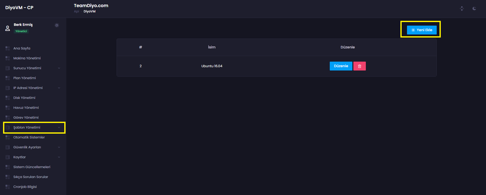The width and height of the screenshot is (486, 195).
Task: Click the row number 2 cell
Action: pyautogui.click(x=140, y=66)
